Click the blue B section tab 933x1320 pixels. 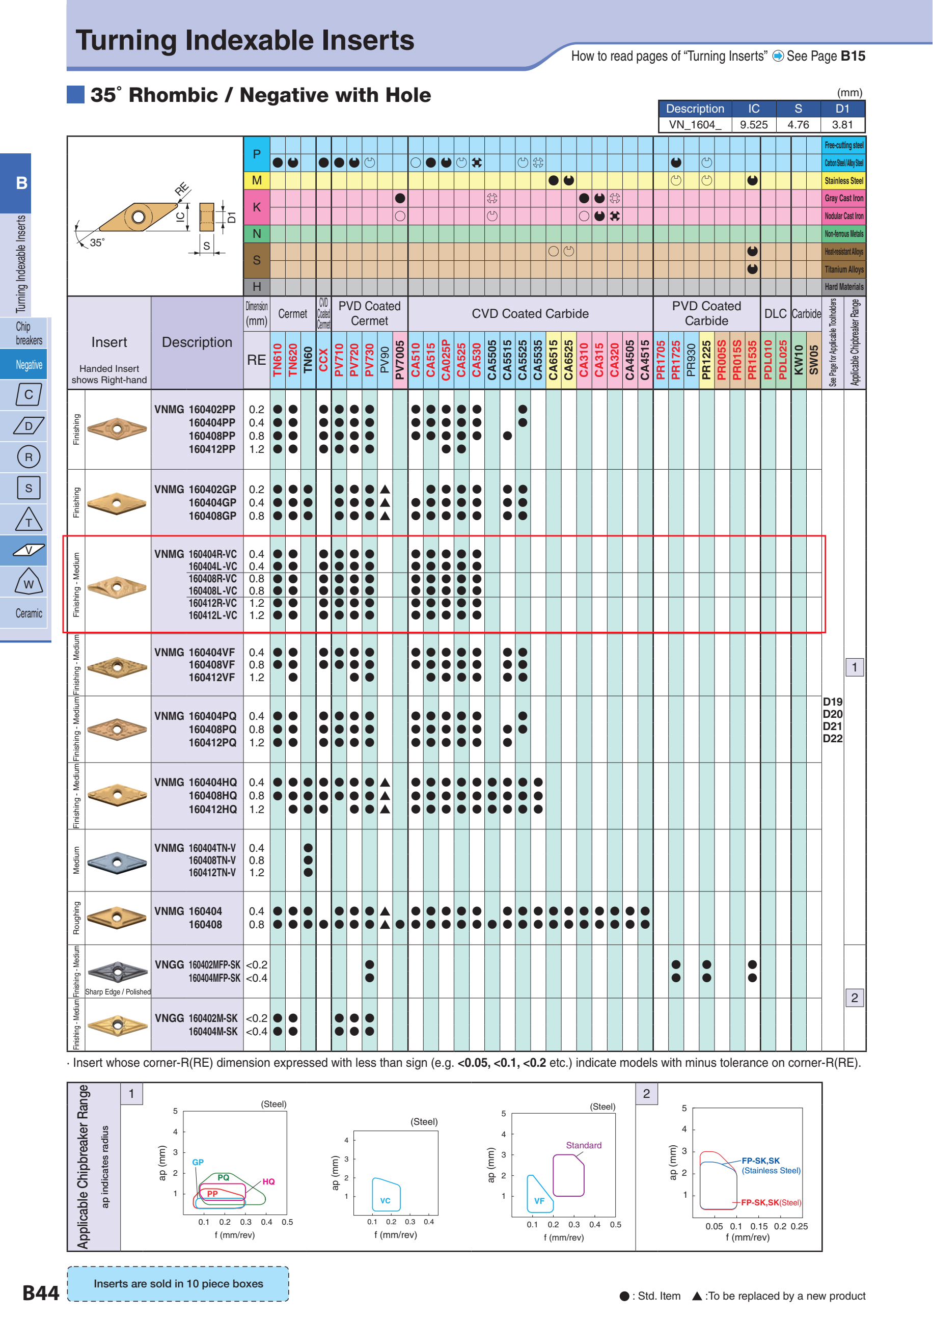coord(21,183)
